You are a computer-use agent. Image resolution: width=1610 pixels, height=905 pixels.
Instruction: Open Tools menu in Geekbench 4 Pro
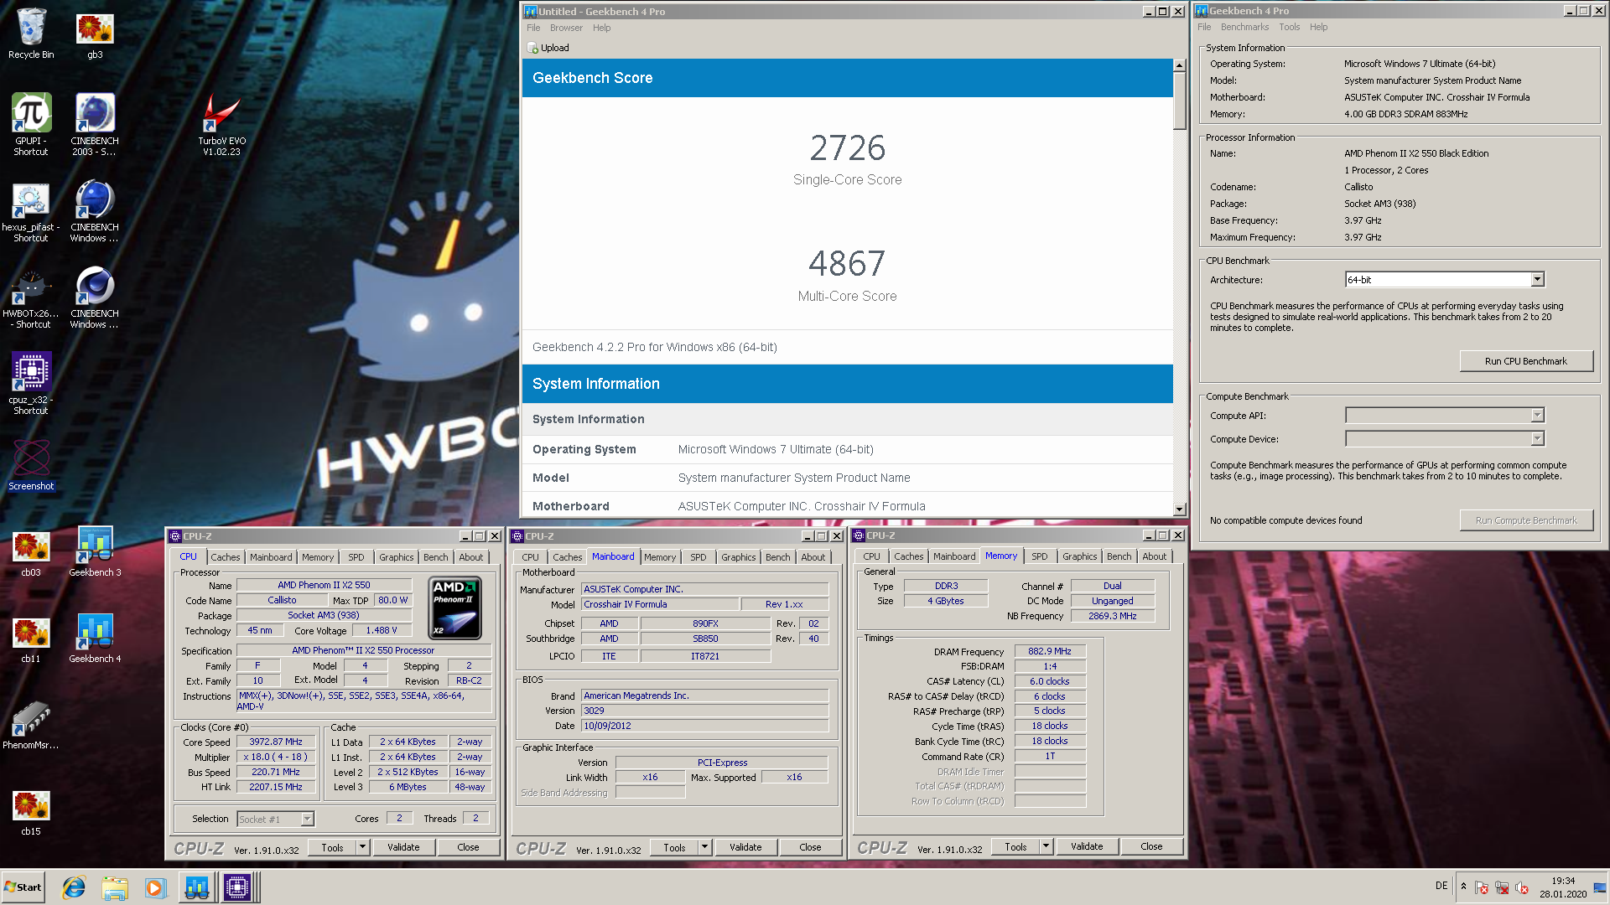tap(1289, 27)
